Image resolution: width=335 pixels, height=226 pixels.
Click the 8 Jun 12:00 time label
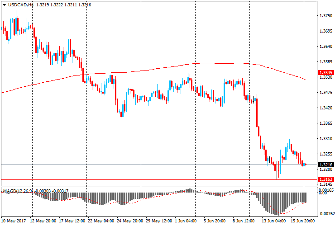(x=244, y=221)
